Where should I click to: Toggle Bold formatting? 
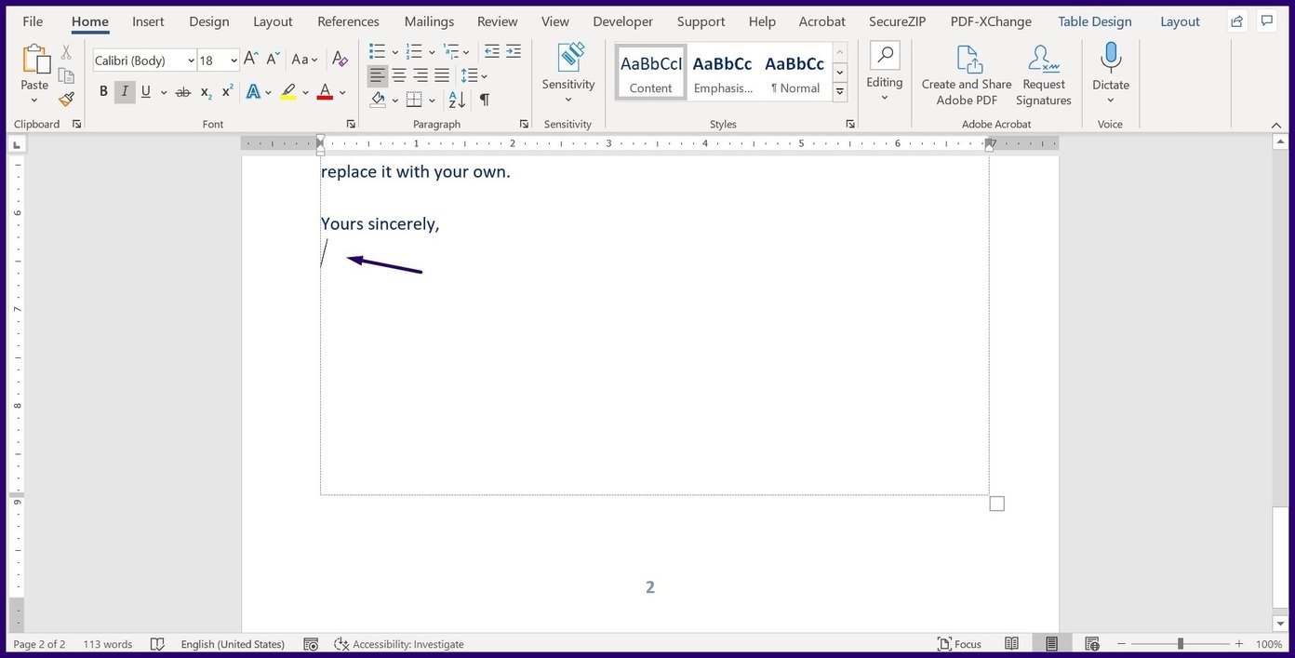(103, 91)
